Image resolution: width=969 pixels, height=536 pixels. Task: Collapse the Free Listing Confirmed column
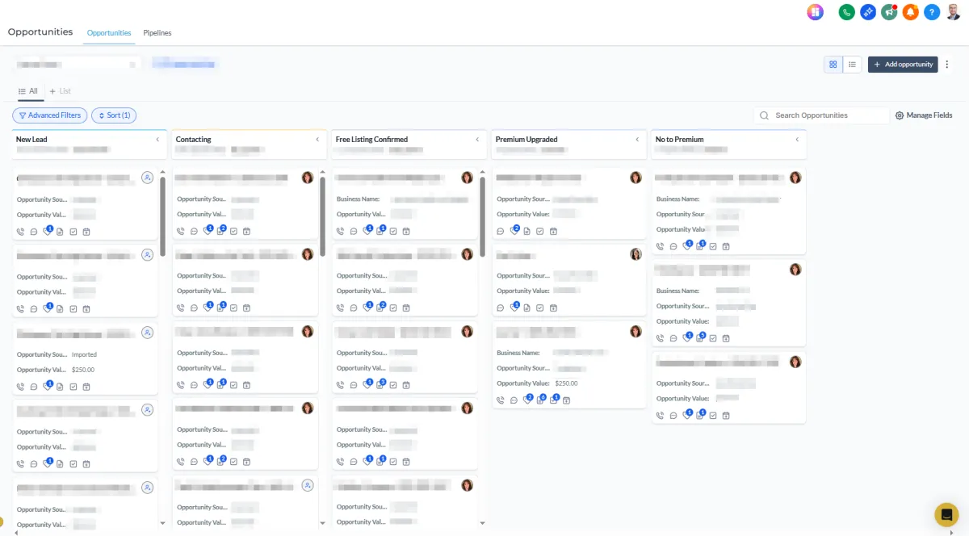pyautogui.click(x=477, y=140)
